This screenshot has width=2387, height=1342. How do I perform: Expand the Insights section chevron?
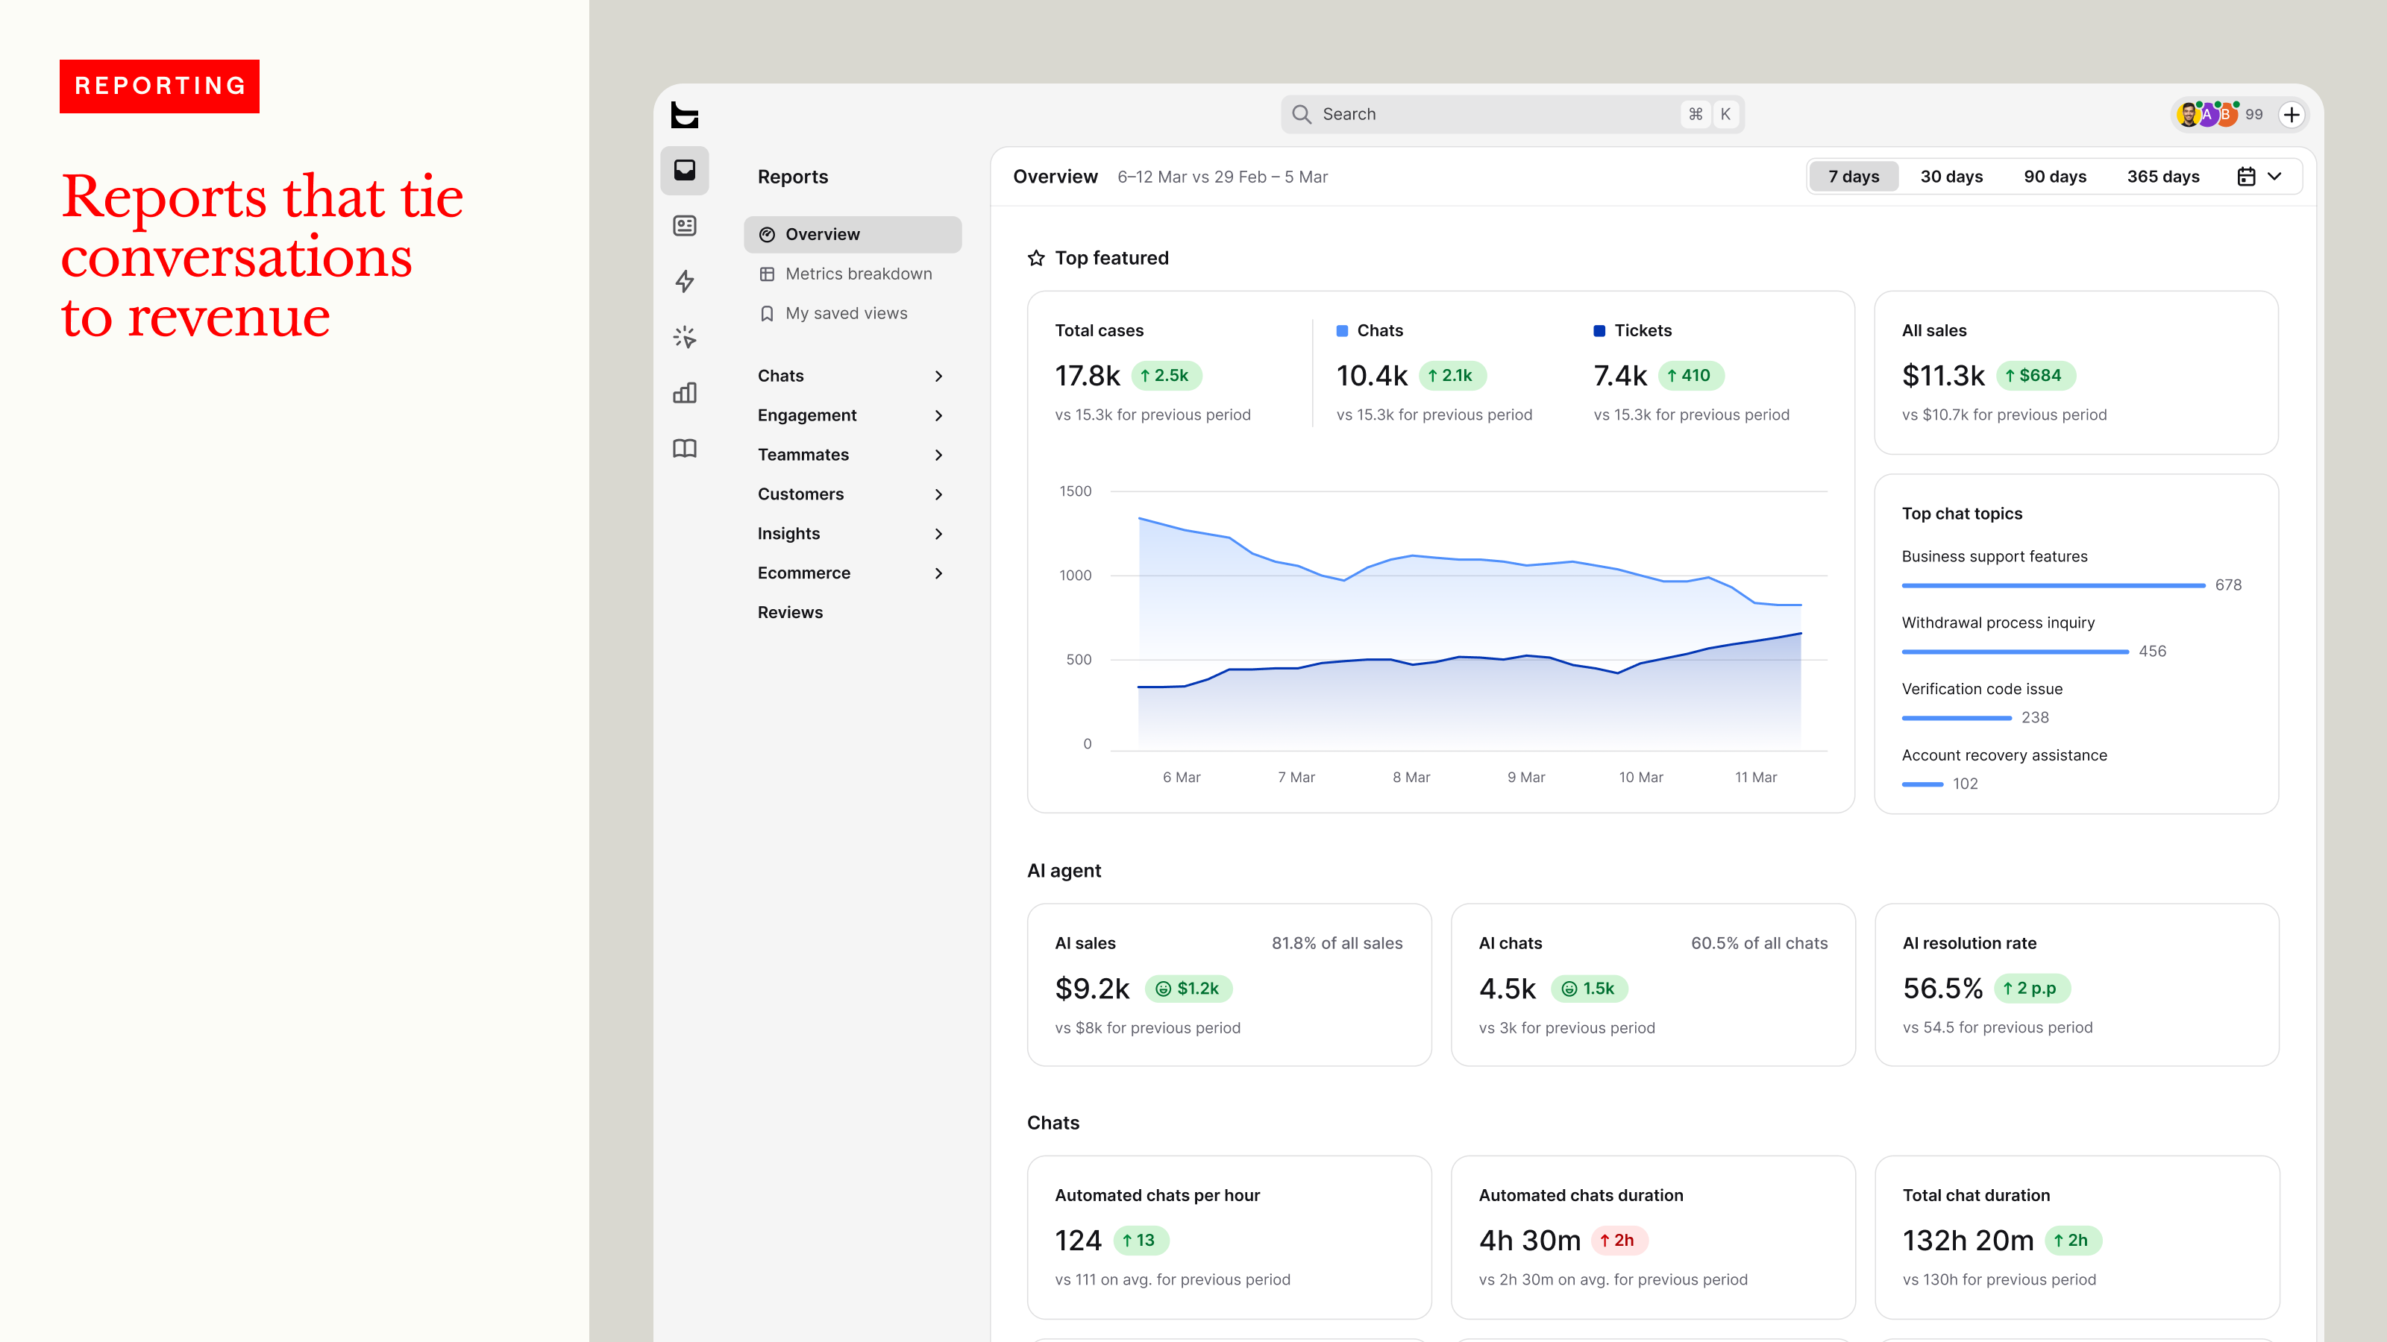pos(938,535)
